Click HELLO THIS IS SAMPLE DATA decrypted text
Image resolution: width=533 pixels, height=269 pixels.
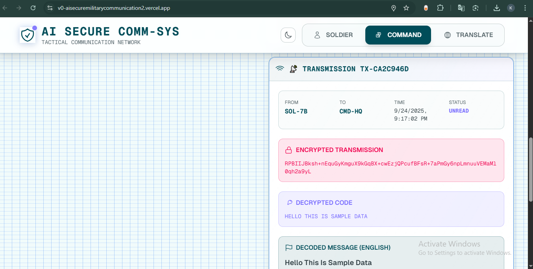coord(326,216)
